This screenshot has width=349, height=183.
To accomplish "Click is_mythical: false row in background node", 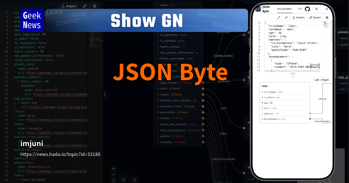I will coord(178,41).
